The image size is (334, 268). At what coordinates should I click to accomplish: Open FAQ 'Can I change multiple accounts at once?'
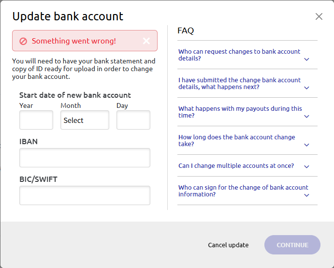236,165
